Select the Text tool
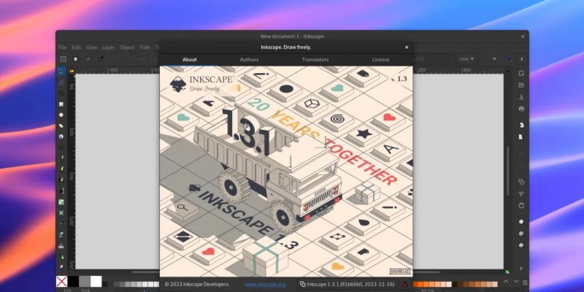The width and height of the screenshot is (584, 292). (x=61, y=191)
